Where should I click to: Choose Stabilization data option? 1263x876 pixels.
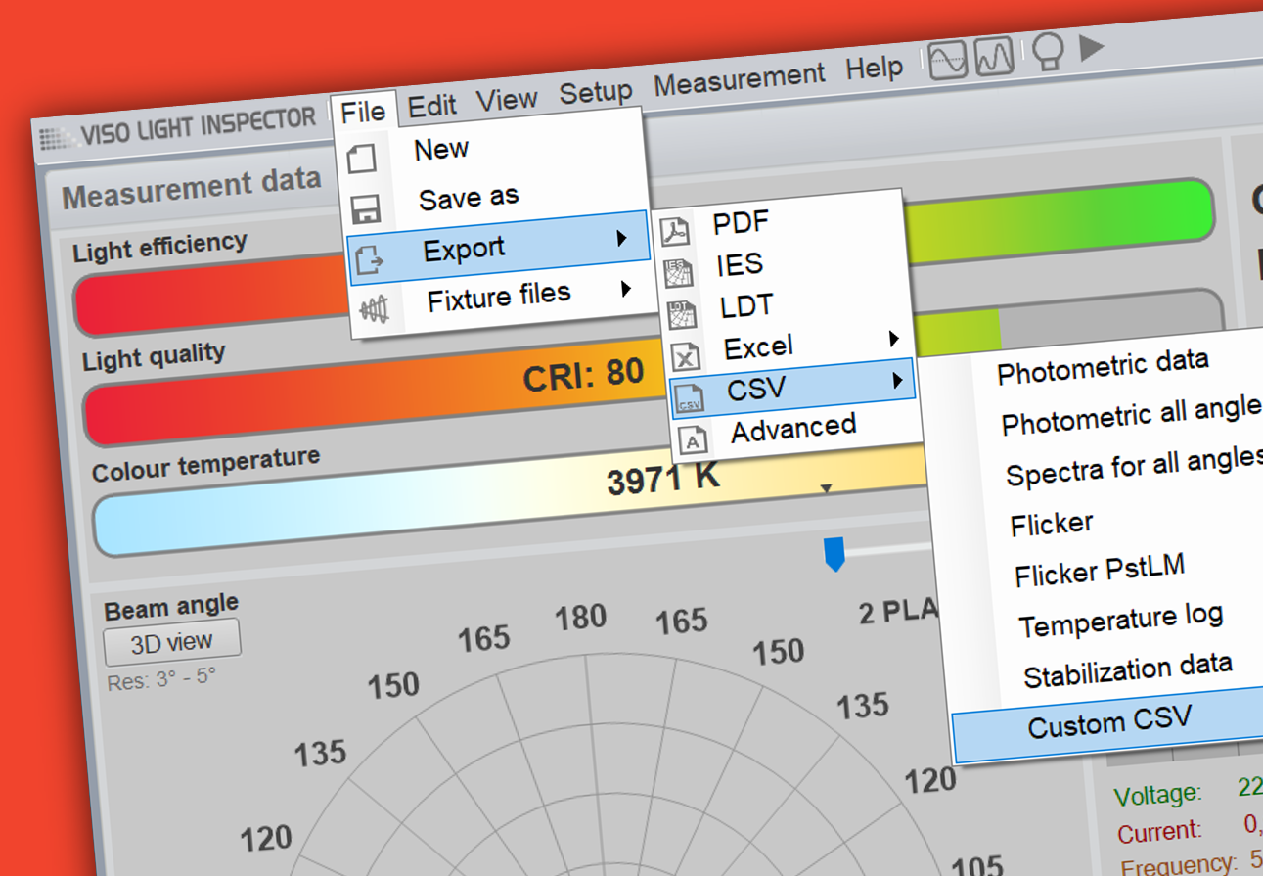(x=1127, y=671)
